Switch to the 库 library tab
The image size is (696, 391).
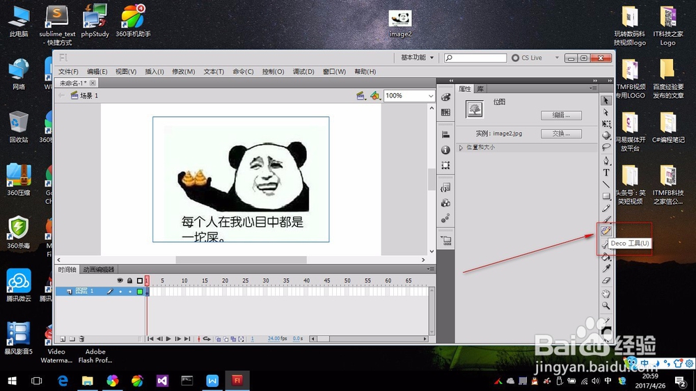pos(480,89)
